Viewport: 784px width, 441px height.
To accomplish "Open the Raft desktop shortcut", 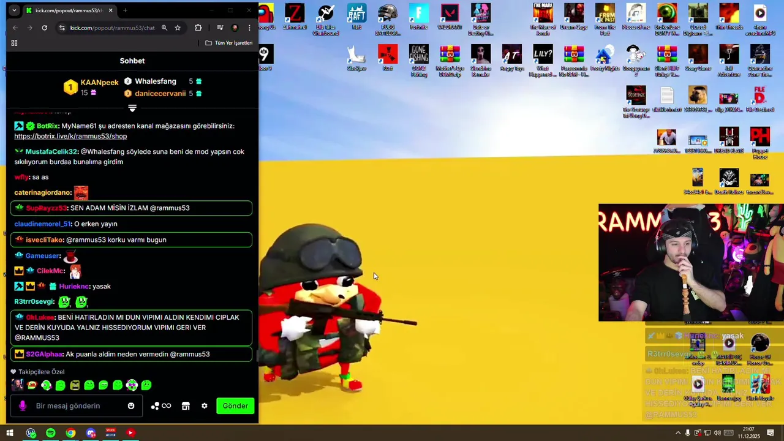I will point(356,17).
